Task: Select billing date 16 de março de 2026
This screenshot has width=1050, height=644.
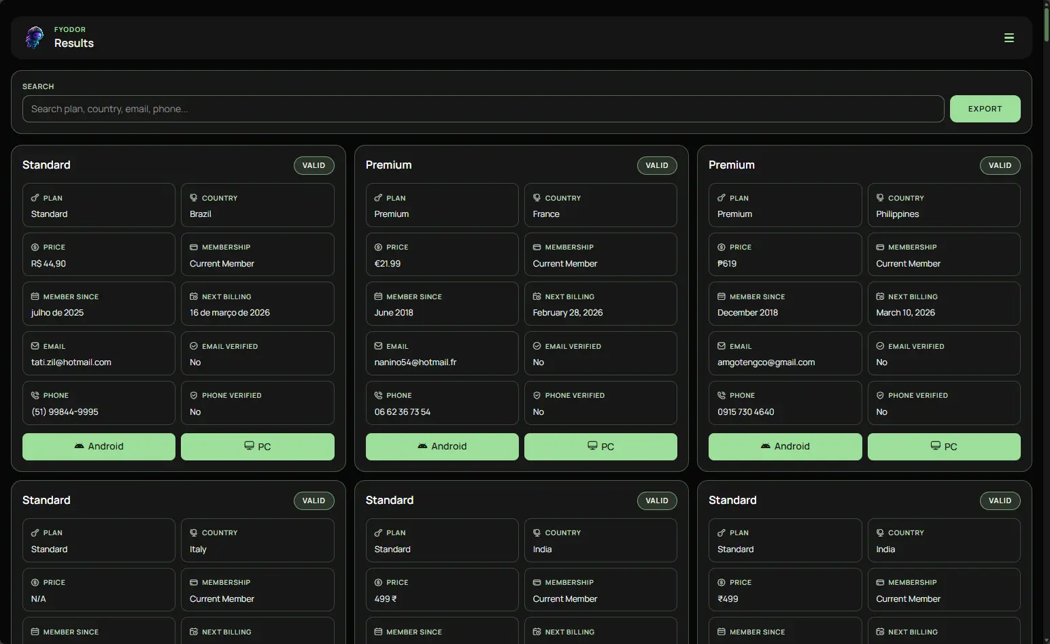Action: 230,313
